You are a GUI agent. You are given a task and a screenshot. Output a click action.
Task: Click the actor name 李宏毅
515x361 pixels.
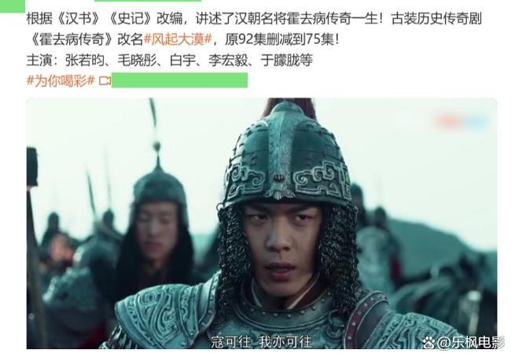point(228,60)
